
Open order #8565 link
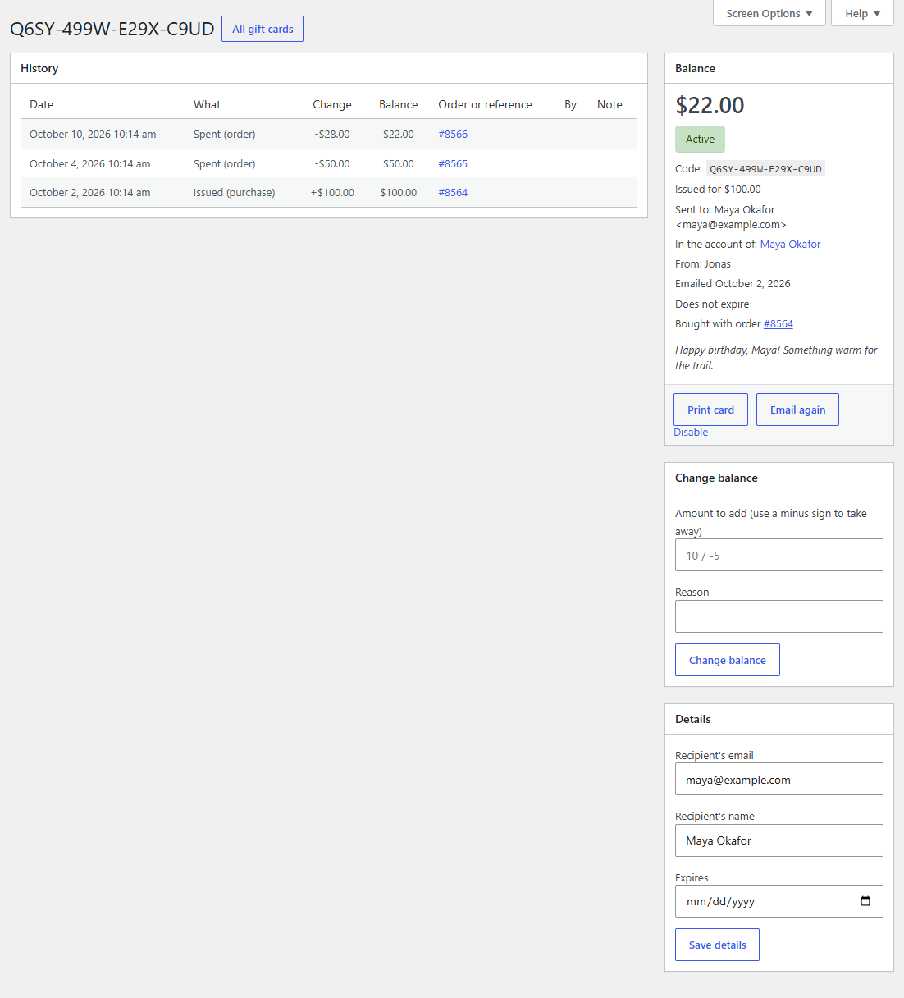[x=453, y=164]
